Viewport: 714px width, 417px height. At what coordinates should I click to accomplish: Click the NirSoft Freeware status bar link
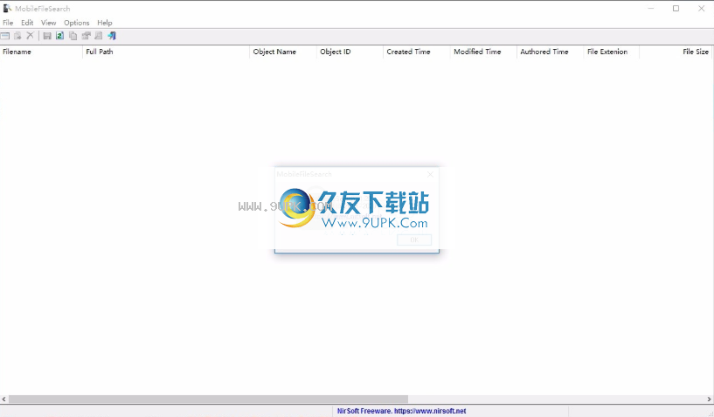[x=401, y=411]
